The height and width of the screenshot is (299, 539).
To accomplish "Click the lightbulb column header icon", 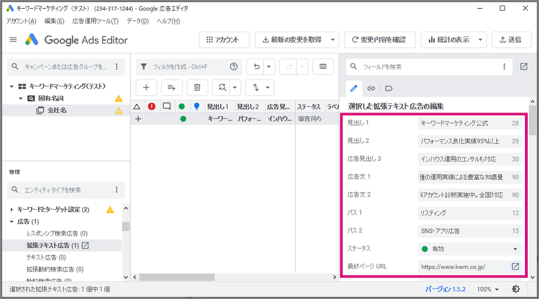I will [x=197, y=106].
